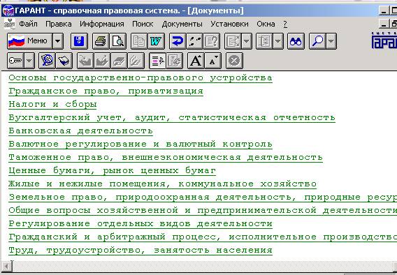
Task: Open link Таможенное право, внешнеэкономическая деятельность
Action: tap(166, 157)
